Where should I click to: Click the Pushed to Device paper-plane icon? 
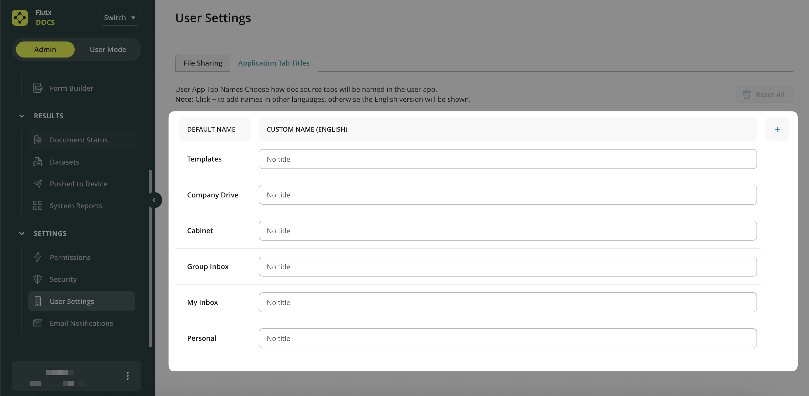pos(38,184)
